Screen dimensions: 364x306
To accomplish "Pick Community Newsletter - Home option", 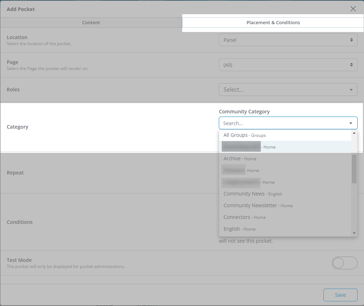I will point(258,205).
